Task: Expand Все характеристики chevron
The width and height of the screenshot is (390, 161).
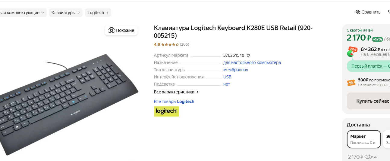Action: pyautogui.click(x=197, y=92)
